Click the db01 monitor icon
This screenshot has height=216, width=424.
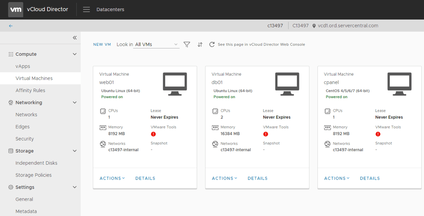(x=287, y=84)
